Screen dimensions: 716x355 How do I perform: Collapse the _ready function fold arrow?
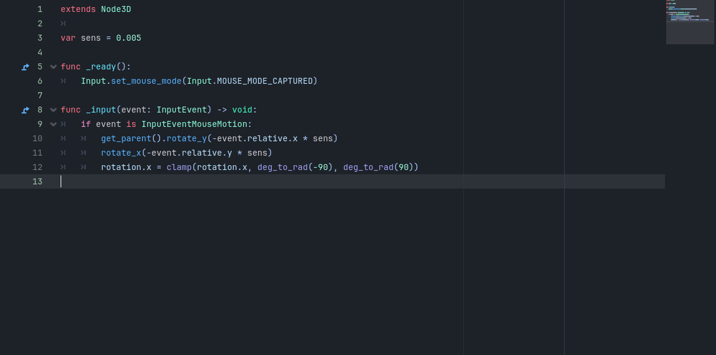[53, 67]
